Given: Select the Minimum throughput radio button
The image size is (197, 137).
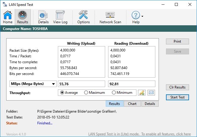Looking at the screenshot, I should (x=114, y=93).
